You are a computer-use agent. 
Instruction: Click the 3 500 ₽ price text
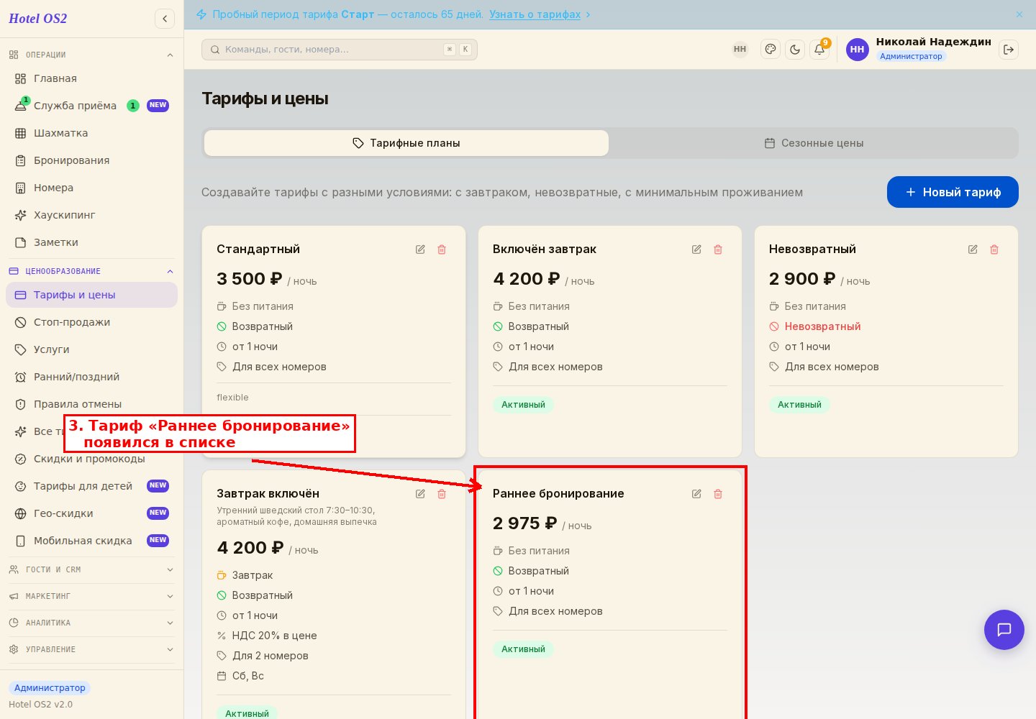250,279
